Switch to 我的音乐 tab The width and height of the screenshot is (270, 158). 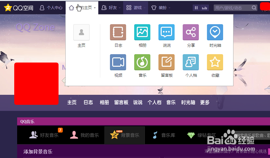point(84,135)
